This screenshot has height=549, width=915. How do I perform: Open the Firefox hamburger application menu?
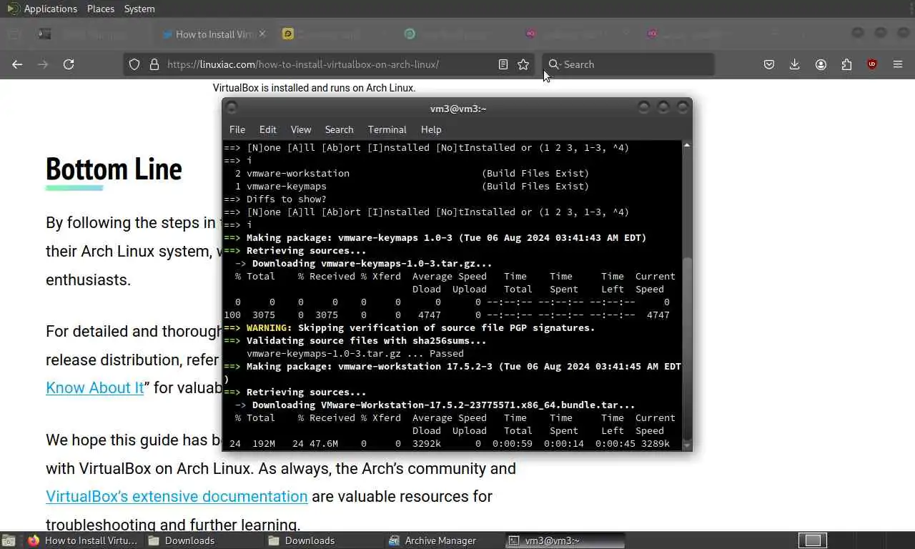point(898,64)
